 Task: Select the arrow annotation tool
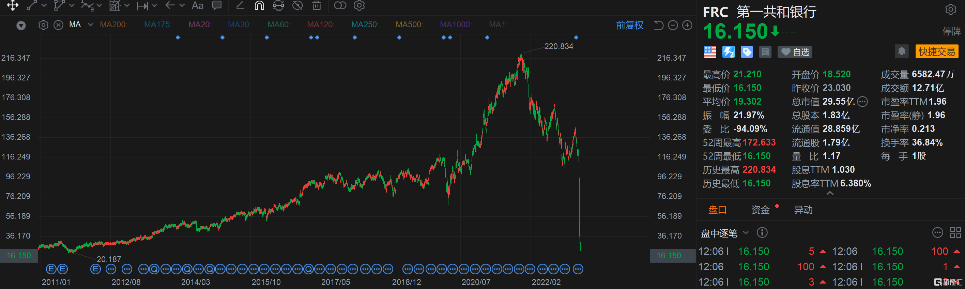(x=170, y=5)
